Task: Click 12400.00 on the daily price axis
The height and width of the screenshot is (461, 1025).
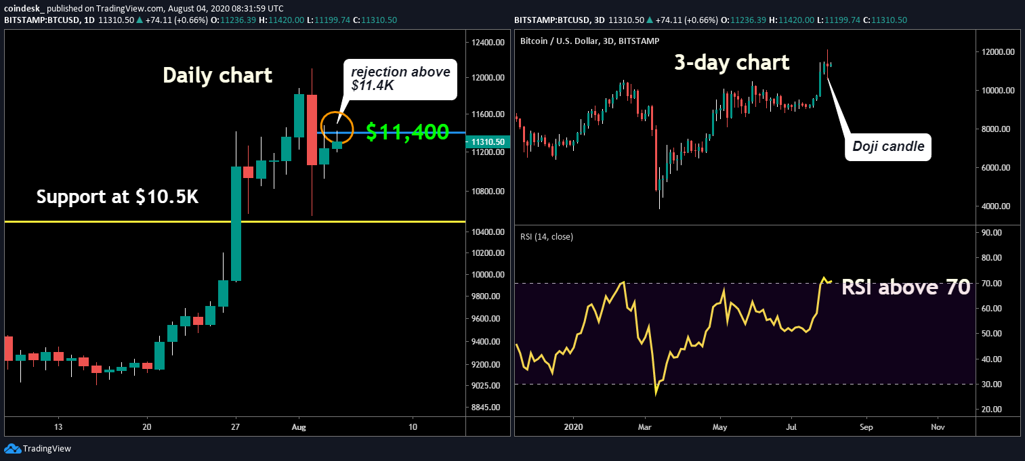Action: (488, 43)
